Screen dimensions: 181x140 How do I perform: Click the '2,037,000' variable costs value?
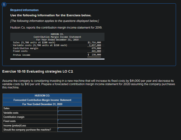pyautogui.click(x=95, y=45)
